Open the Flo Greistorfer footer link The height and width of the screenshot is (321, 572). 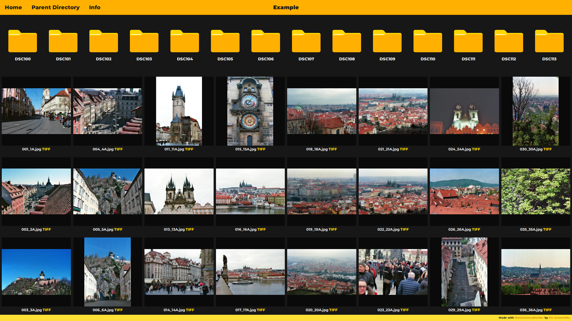(x=559, y=318)
